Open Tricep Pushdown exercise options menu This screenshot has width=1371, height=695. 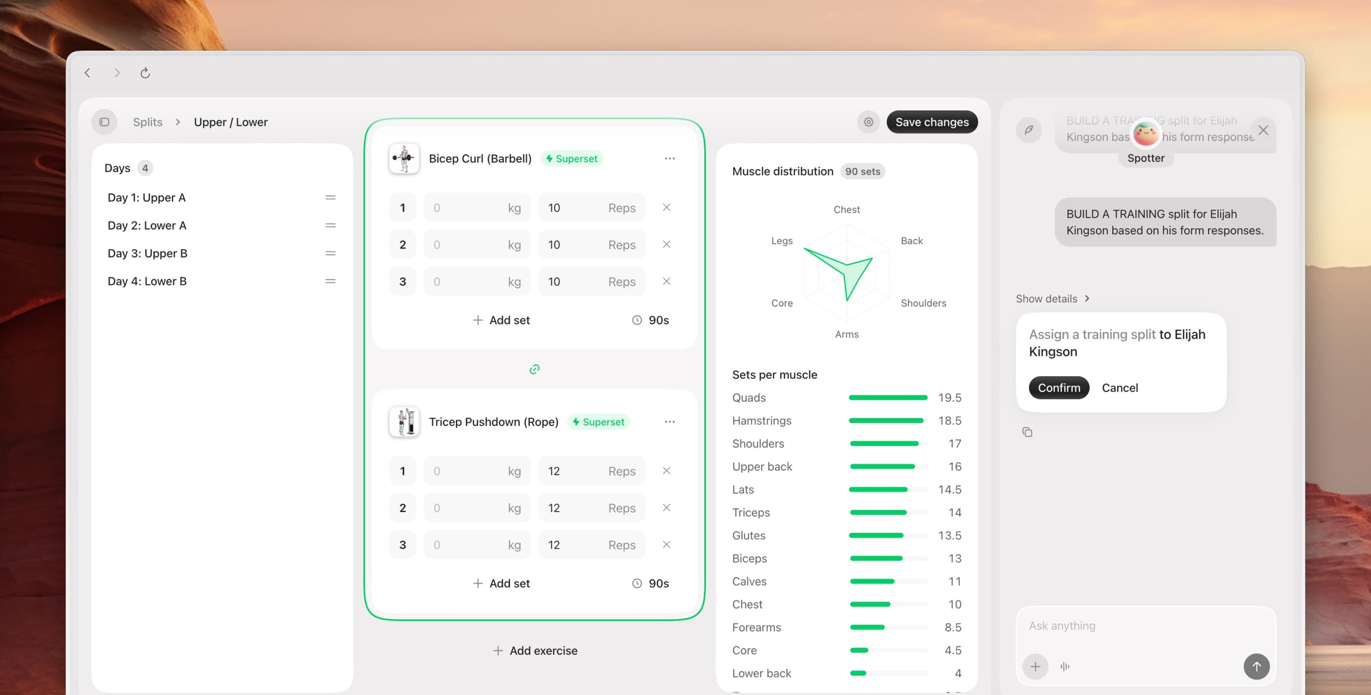(x=669, y=422)
